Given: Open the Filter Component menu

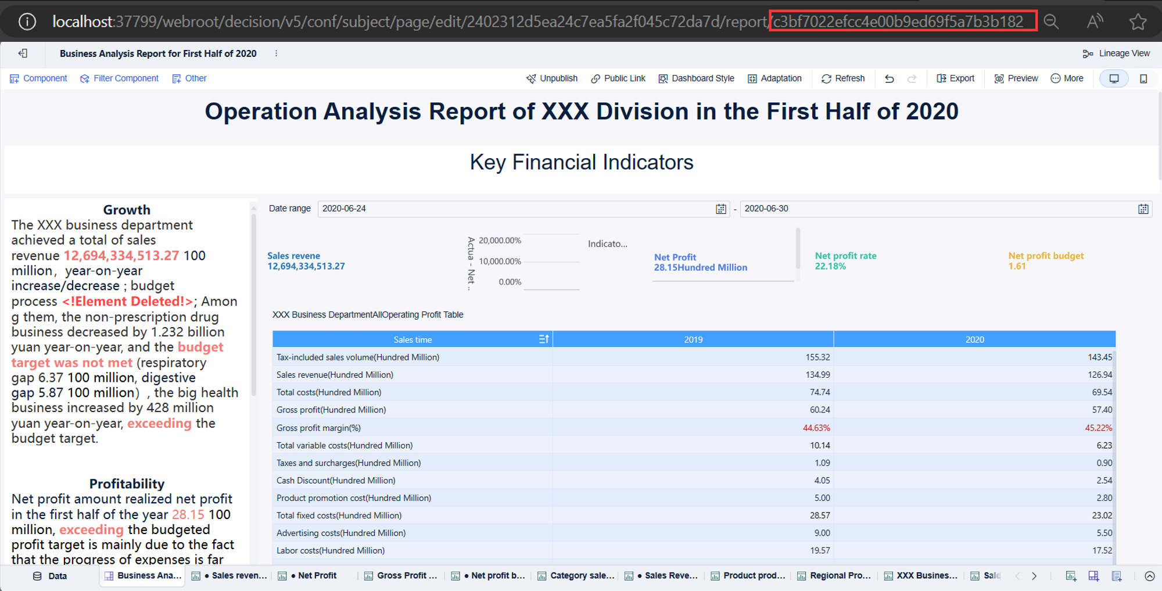Looking at the screenshot, I should tap(119, 78).
